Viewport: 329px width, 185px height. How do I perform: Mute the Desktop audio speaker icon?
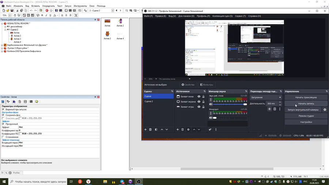pyautogui.click(x=211, y=104)
